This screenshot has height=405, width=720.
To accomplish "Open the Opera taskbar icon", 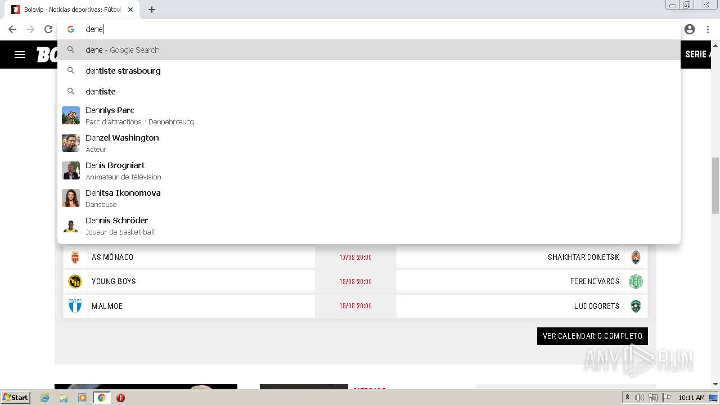I will coord(120,398).
